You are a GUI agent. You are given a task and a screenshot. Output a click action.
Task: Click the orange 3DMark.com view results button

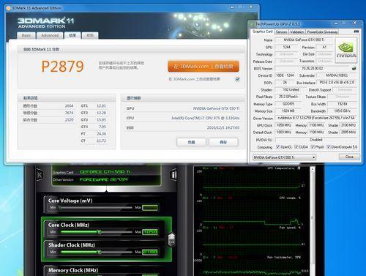pos(203,67)
